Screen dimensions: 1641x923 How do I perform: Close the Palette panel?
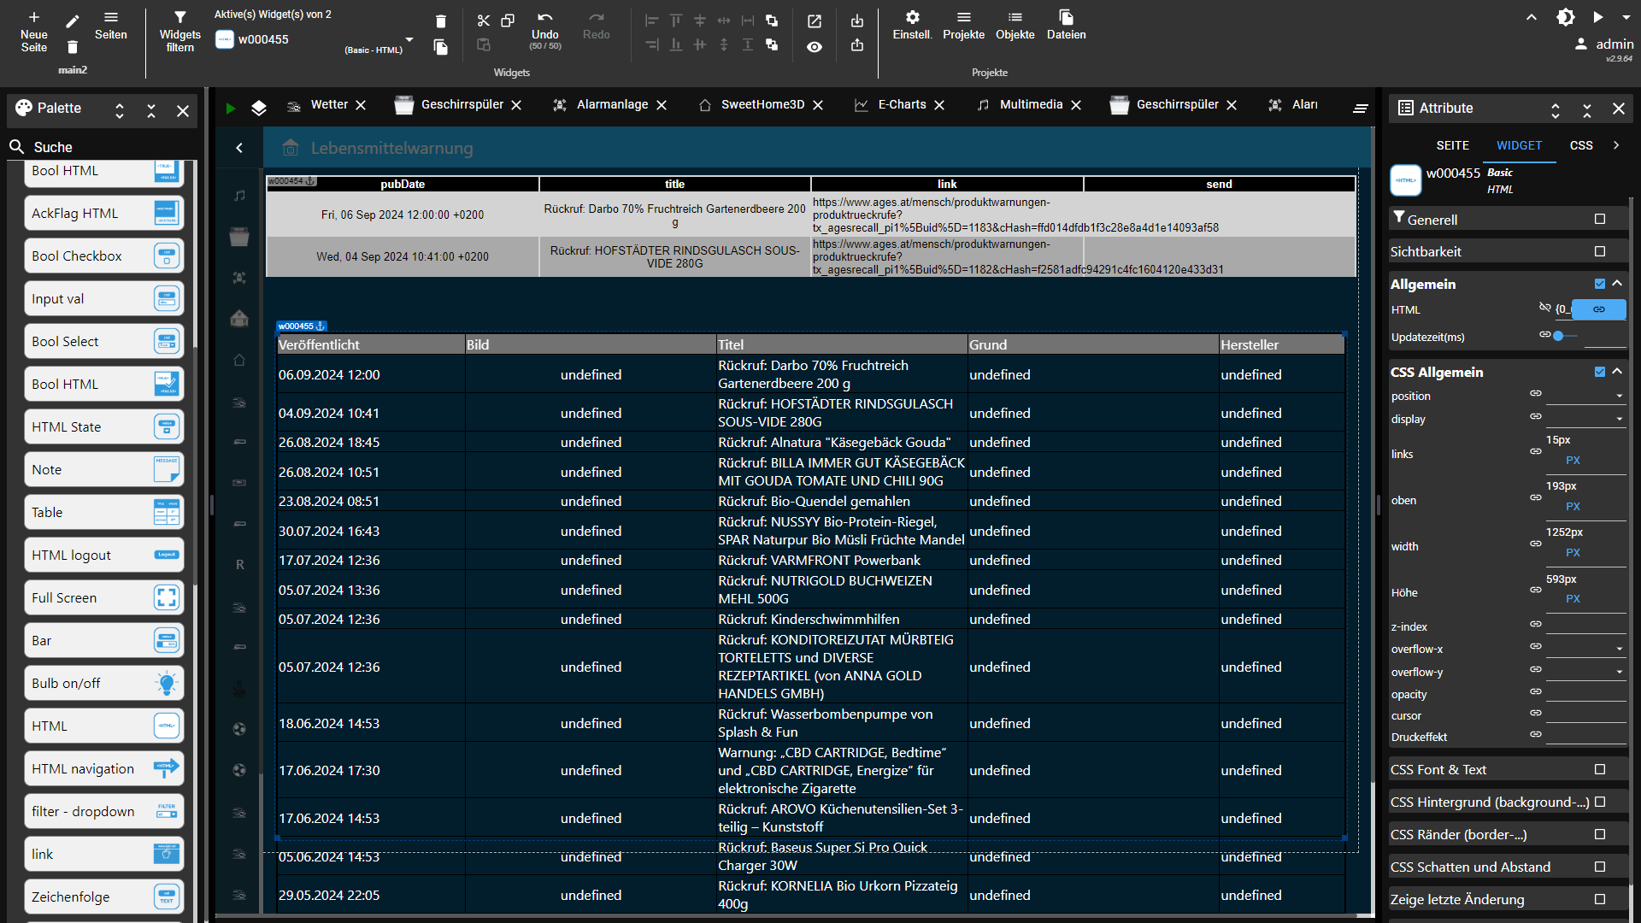(183, 111)
